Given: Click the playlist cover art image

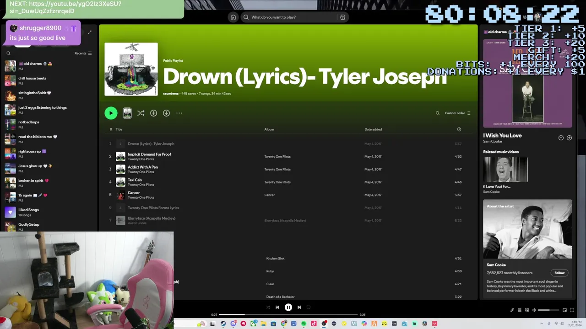Looking at the screenshot, I should pos(131,69).
